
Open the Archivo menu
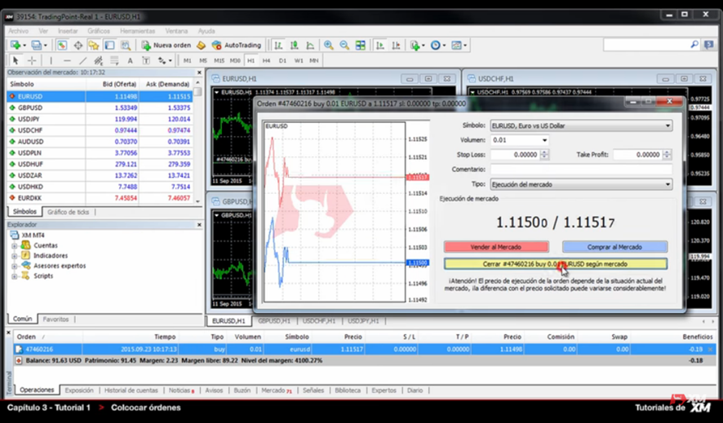pos(19,31)
